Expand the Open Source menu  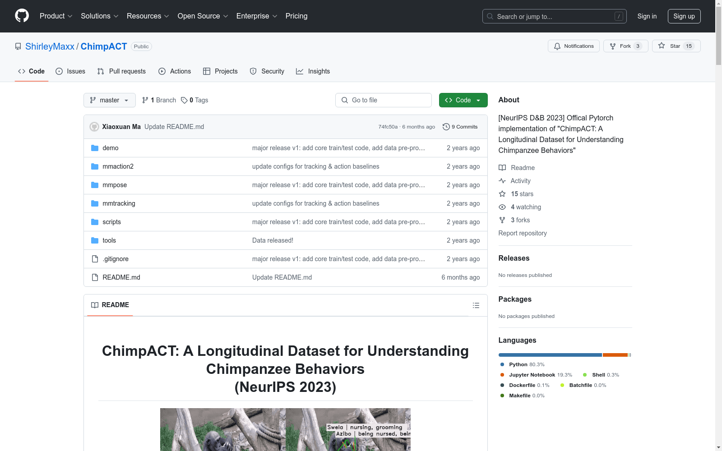(203, 16)
